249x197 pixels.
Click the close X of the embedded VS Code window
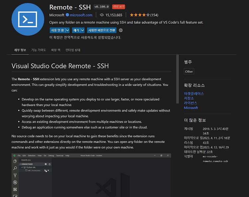click(168, 156)
